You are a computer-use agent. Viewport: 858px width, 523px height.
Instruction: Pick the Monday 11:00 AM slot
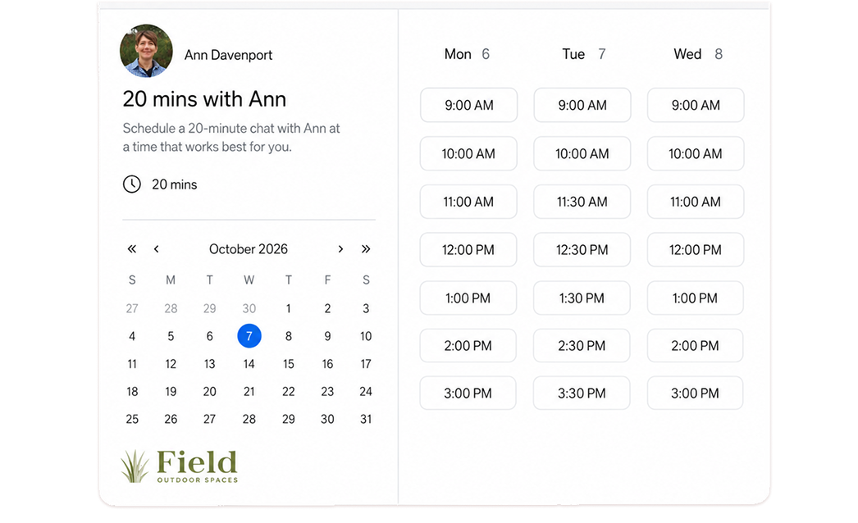468,202
